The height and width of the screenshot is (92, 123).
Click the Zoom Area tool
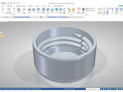117,11
